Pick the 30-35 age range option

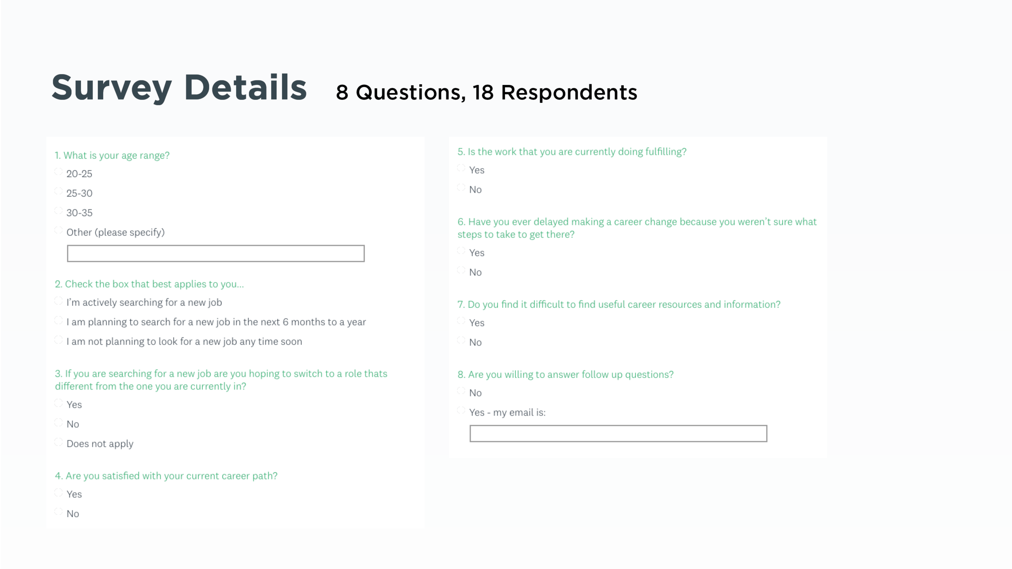58,211
